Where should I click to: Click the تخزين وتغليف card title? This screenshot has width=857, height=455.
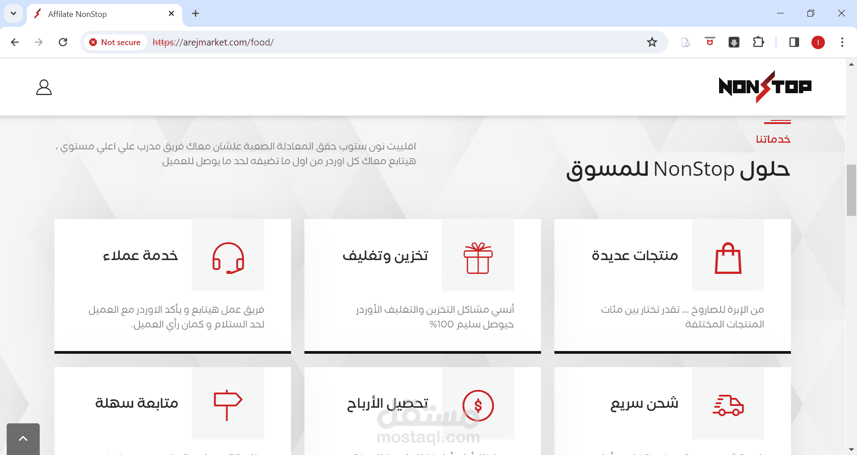click(385, 256)
